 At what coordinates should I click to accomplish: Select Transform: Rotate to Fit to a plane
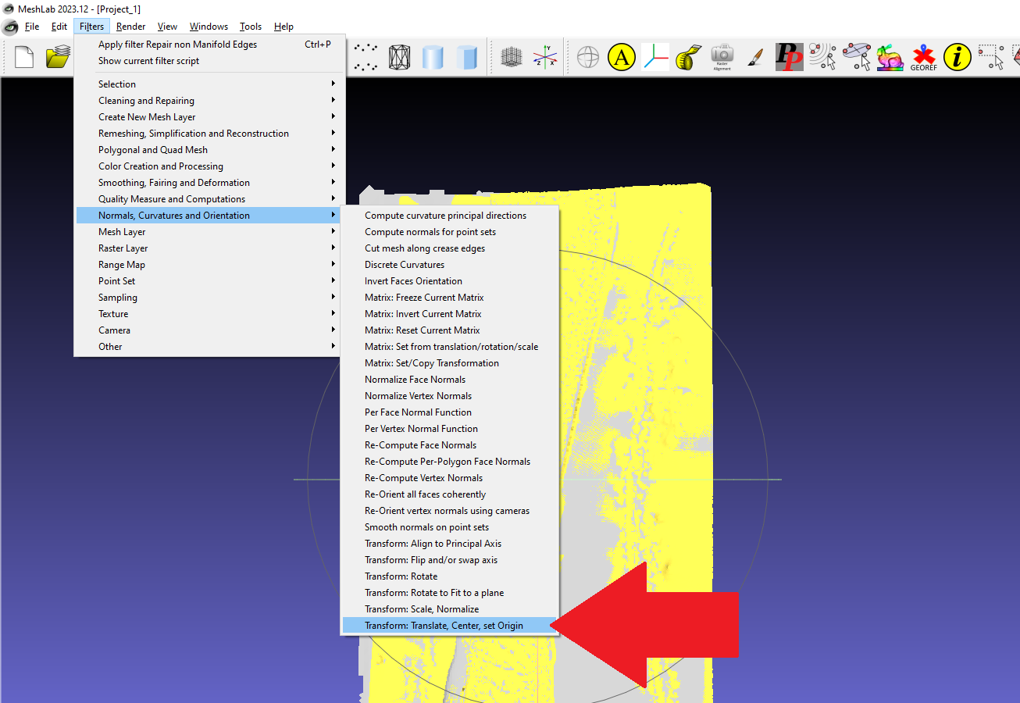[449, 593]
